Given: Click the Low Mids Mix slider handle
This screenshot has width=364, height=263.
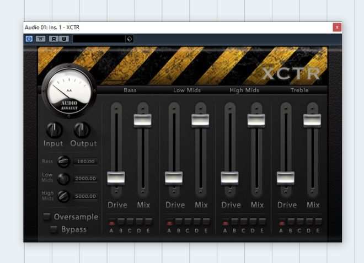Looking at the screenshot, I should tap(200, 120).
